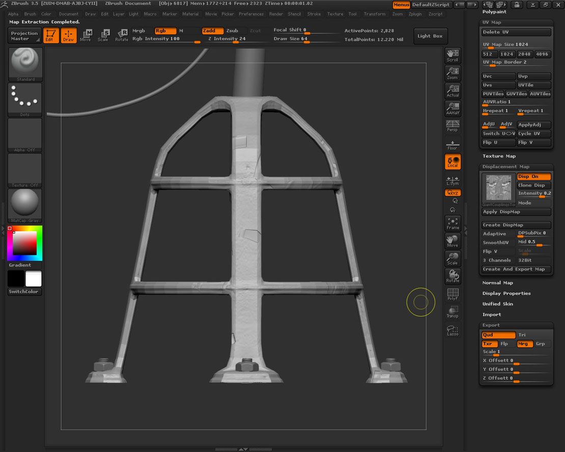Image resolution: width=565 pixels, height=452 pixels.
Task: Click the Create DispMap button
Action: 516,225
